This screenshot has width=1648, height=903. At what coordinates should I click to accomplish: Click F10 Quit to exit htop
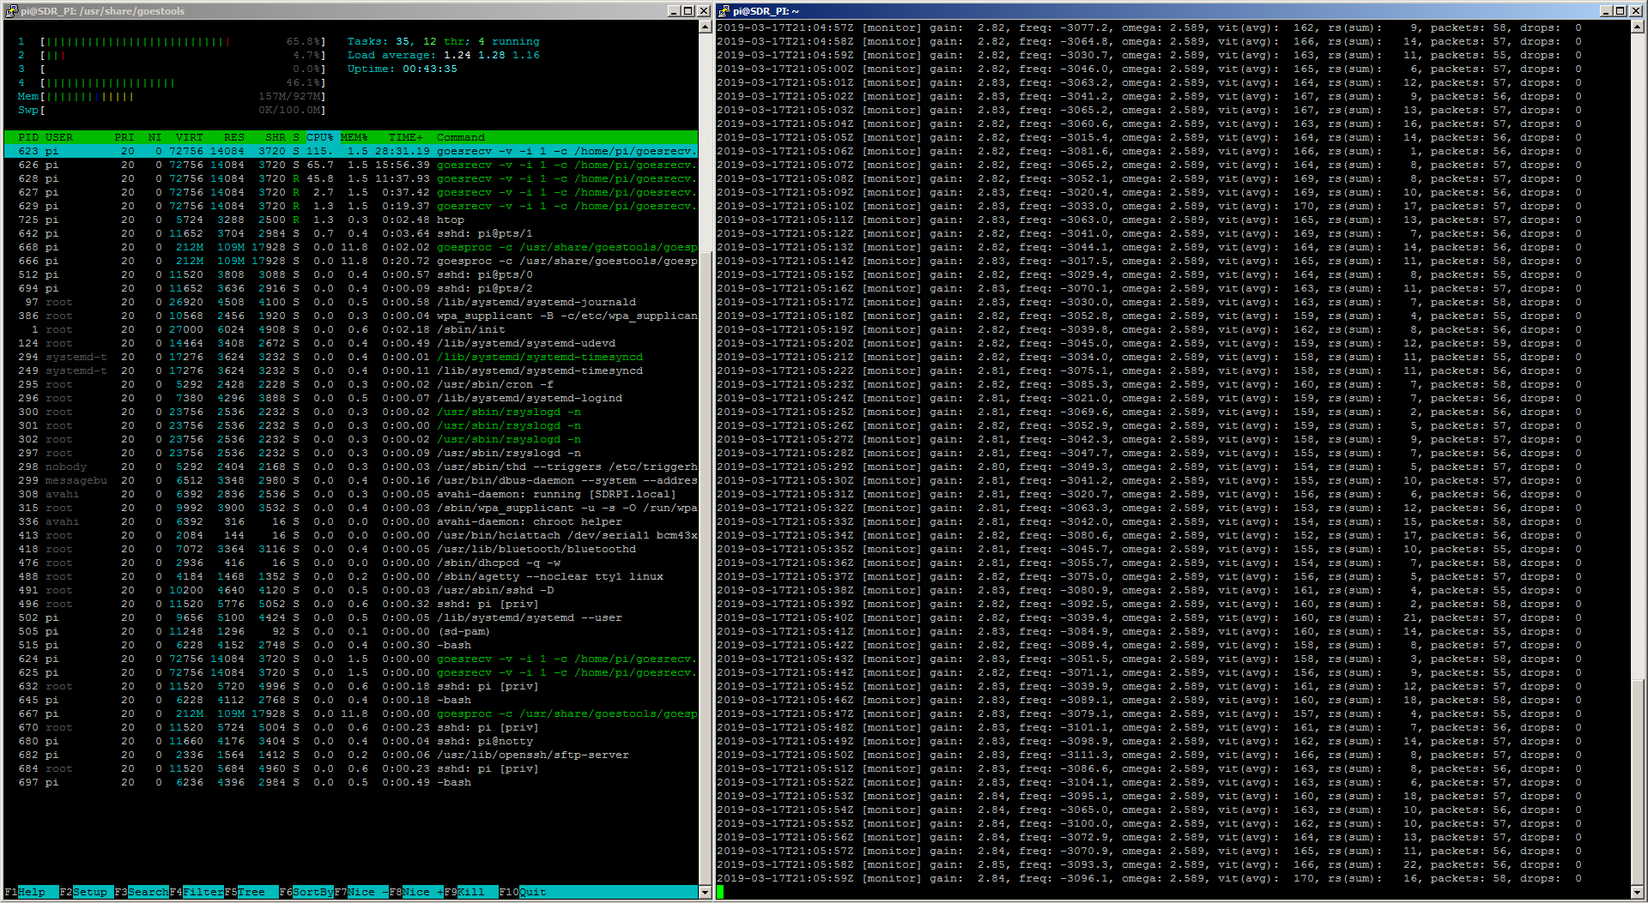tap(532, 892)
